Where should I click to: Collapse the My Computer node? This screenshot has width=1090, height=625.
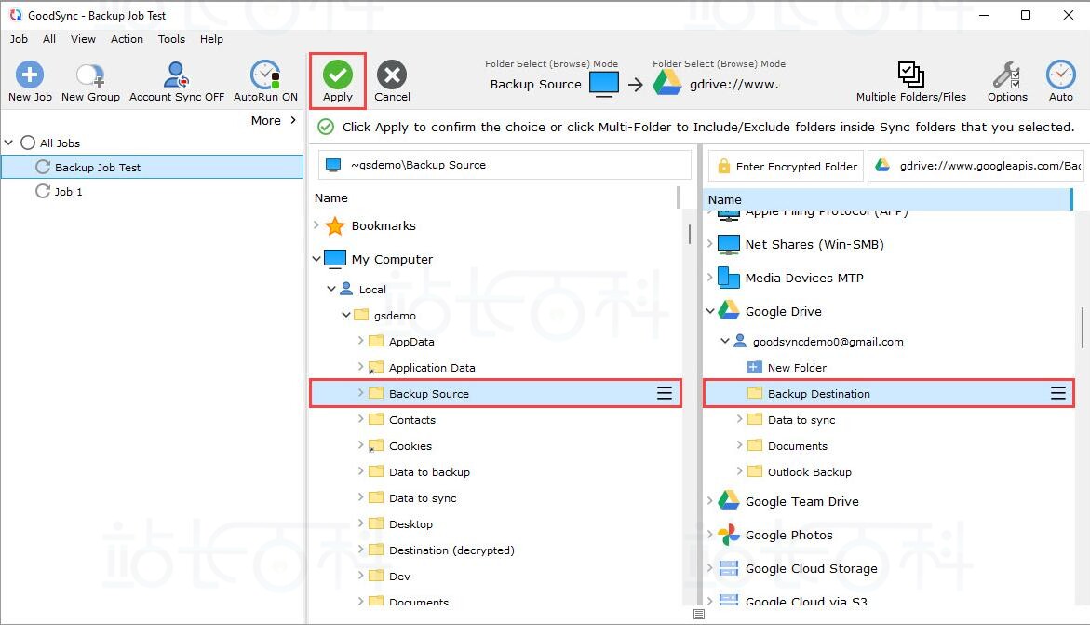pyautogui.click(x=316, y=259)
